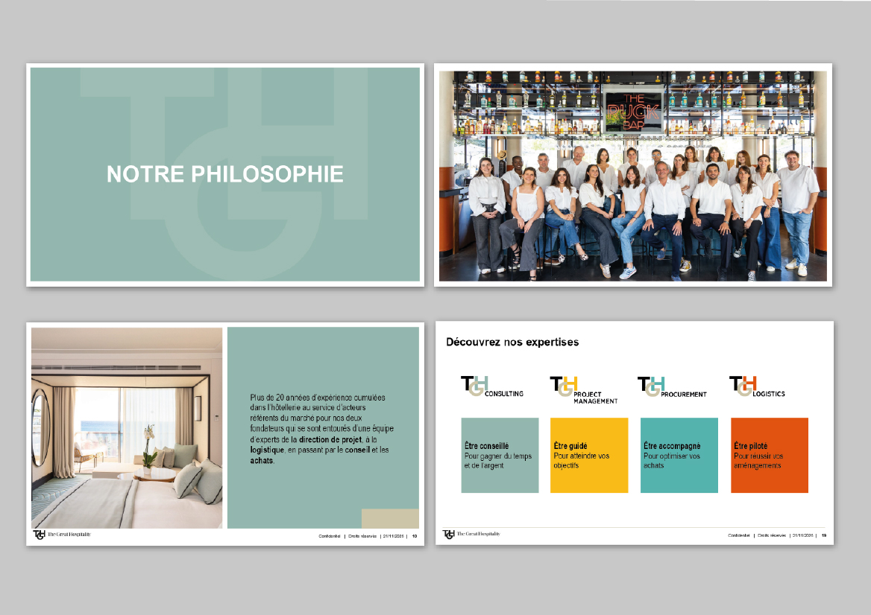Click the orange "Être piloté" box

(769, 455)
